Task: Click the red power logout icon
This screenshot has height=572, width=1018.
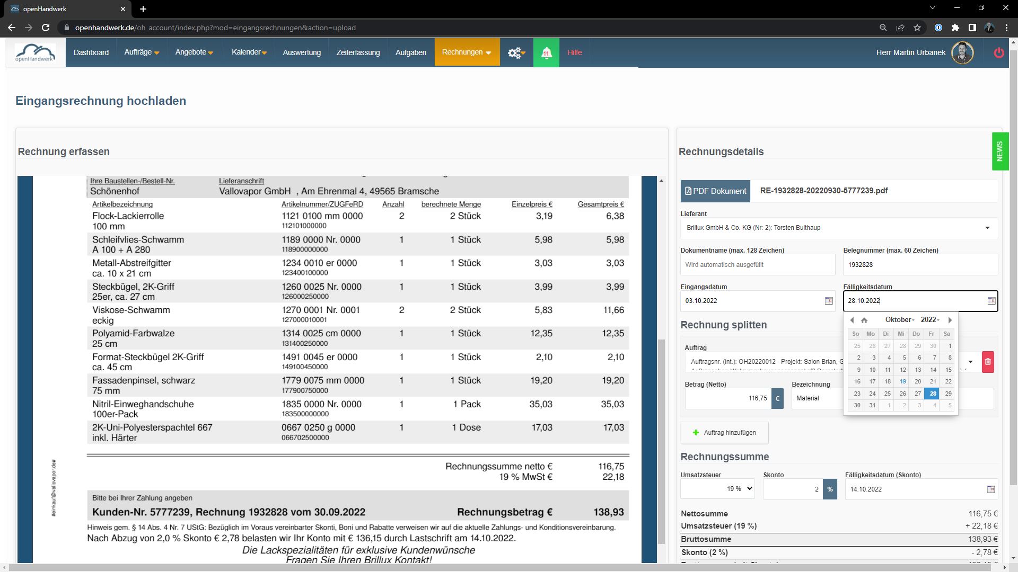Action: point(999,53)
